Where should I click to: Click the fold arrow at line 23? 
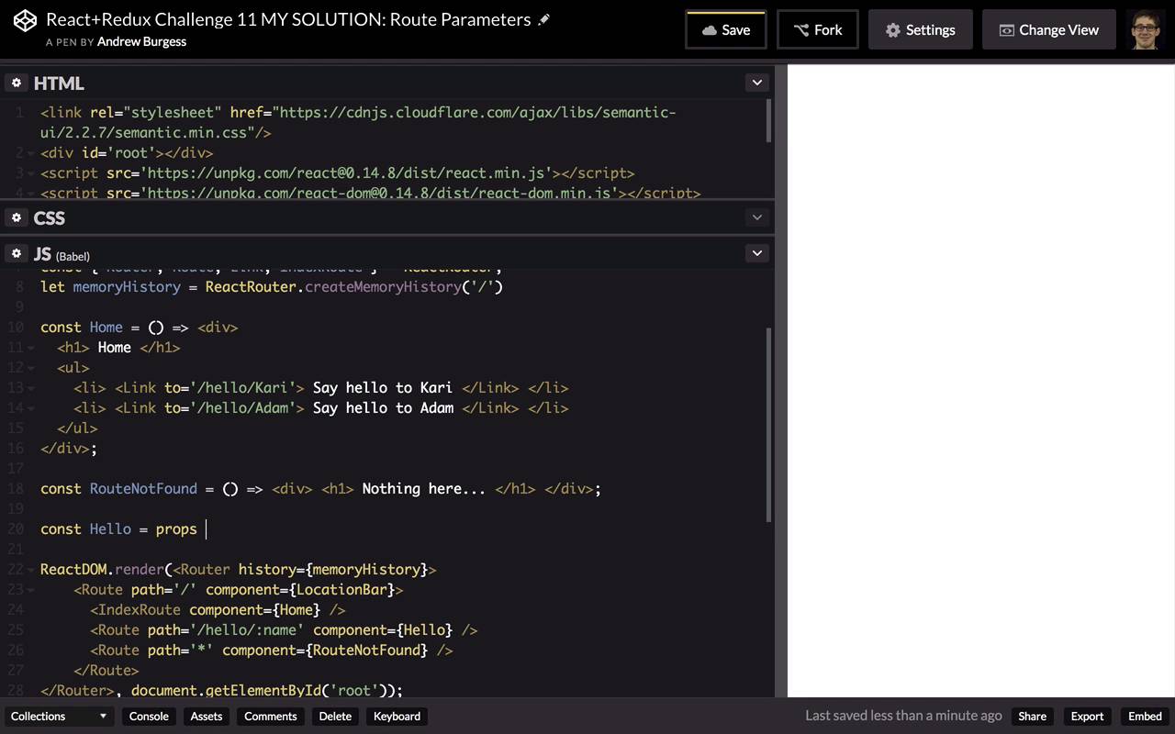33,590
